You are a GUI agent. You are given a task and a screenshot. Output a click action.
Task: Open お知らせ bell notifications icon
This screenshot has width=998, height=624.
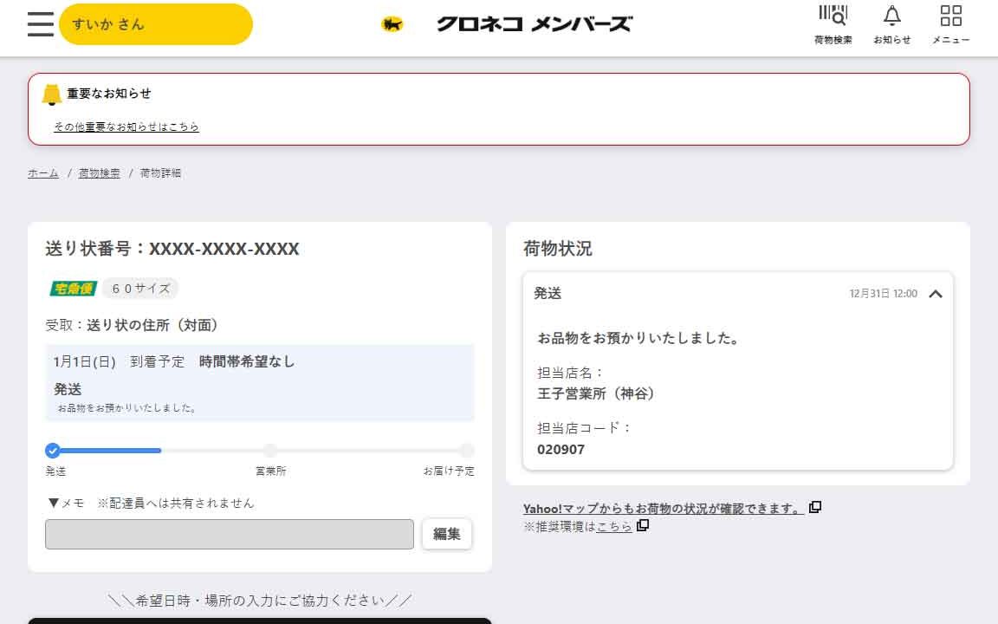[891, 25]
